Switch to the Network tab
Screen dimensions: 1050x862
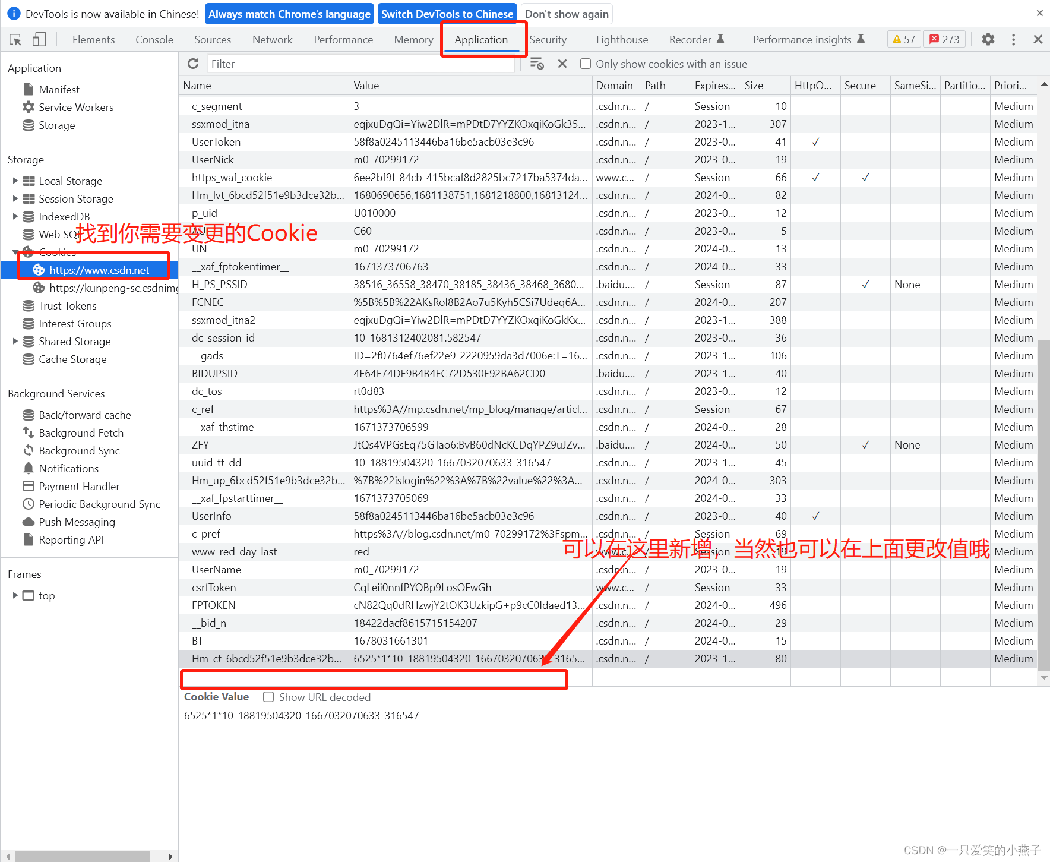(x=273, y=40)
